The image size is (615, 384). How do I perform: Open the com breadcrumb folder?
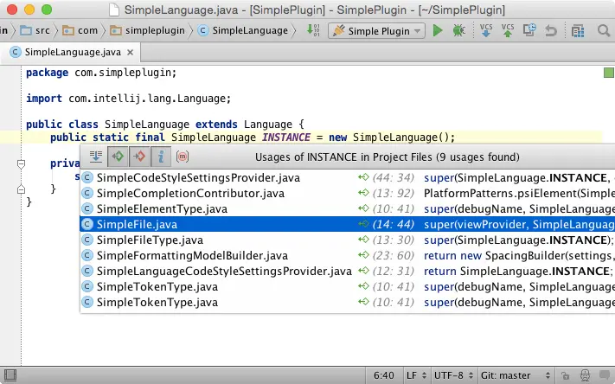coord(80,30)
